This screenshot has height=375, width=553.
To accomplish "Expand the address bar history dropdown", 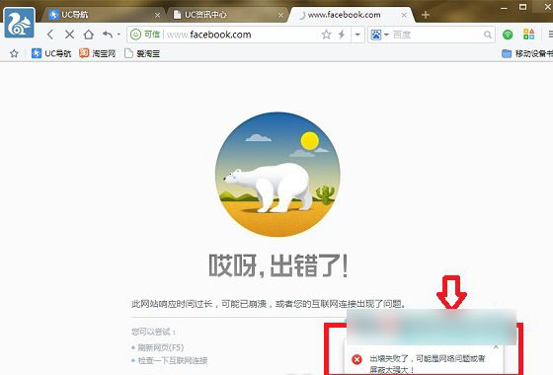I will click(357, 35).
